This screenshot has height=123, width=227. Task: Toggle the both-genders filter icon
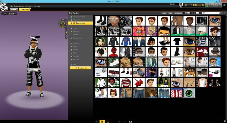coord(188,13)
